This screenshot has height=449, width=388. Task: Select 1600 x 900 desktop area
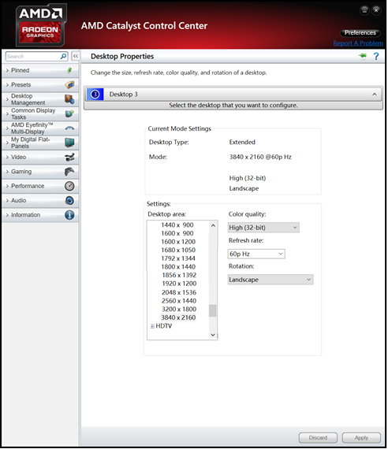tap(177, 233)
